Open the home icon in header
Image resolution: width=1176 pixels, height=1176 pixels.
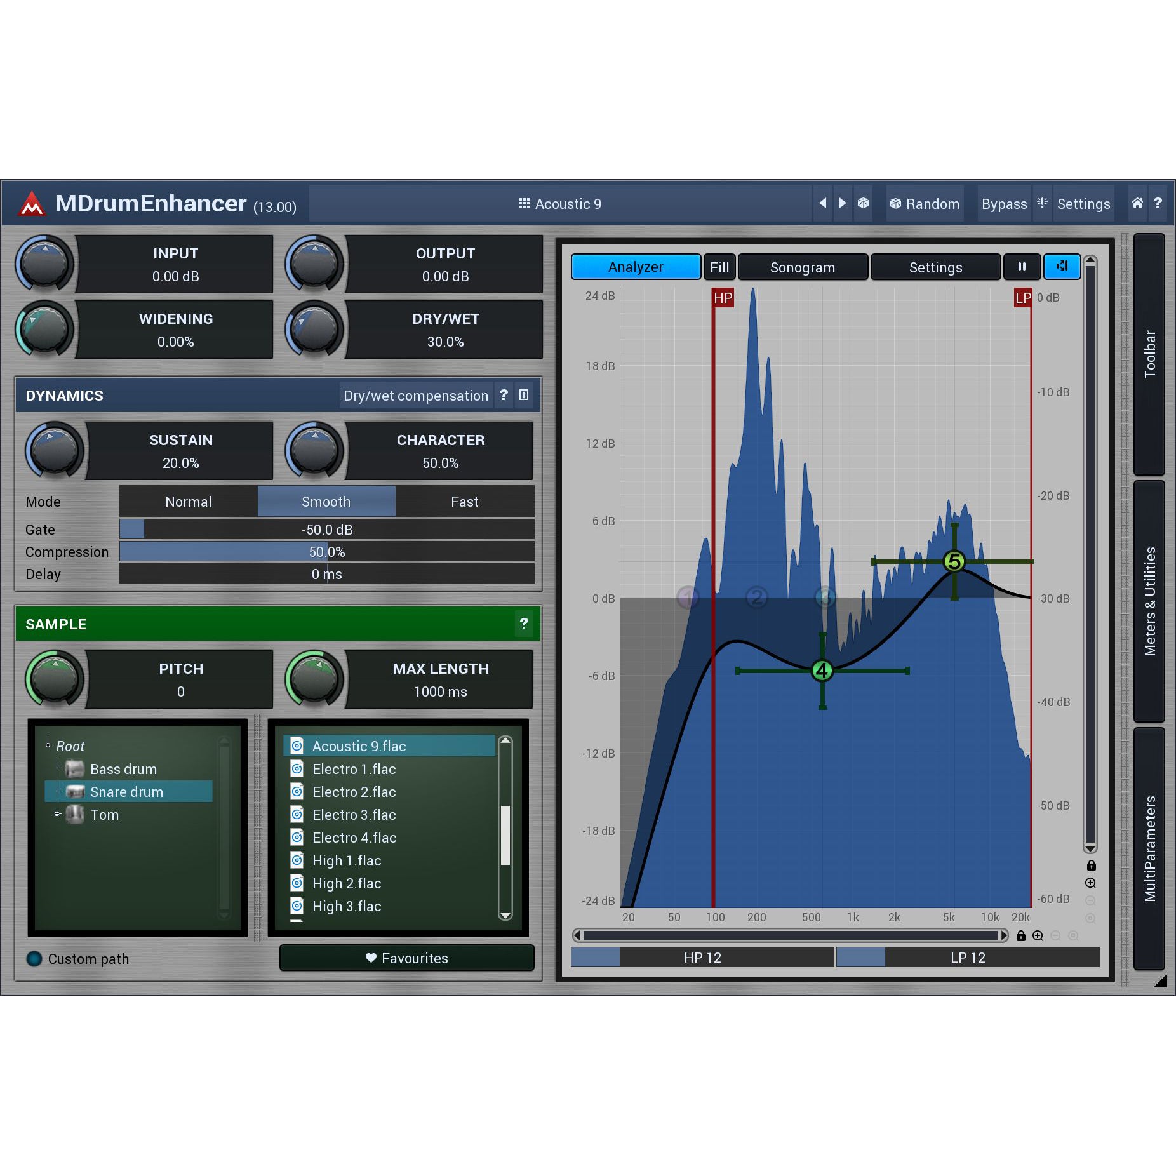click(1137, 203)
